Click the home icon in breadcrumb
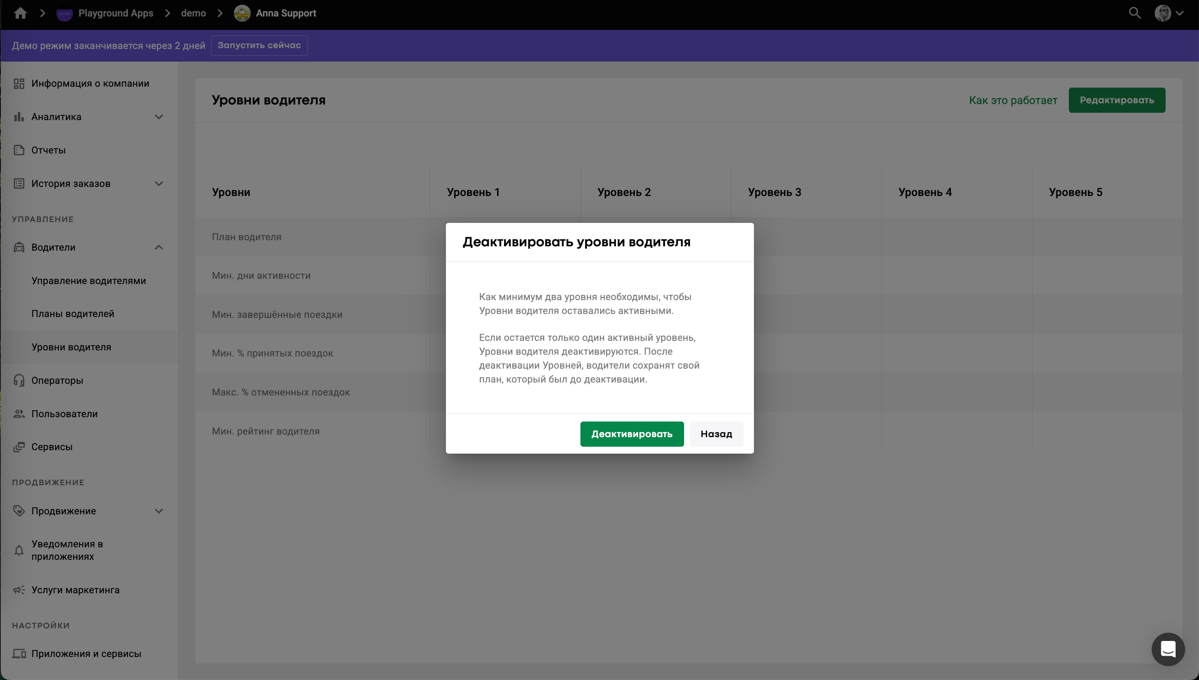The width and height of the screenshot is (1199, 680). pos(20,13)
